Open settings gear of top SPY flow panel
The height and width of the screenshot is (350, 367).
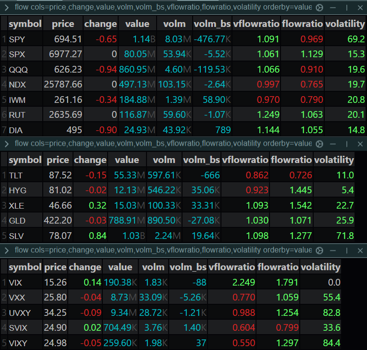319,8
